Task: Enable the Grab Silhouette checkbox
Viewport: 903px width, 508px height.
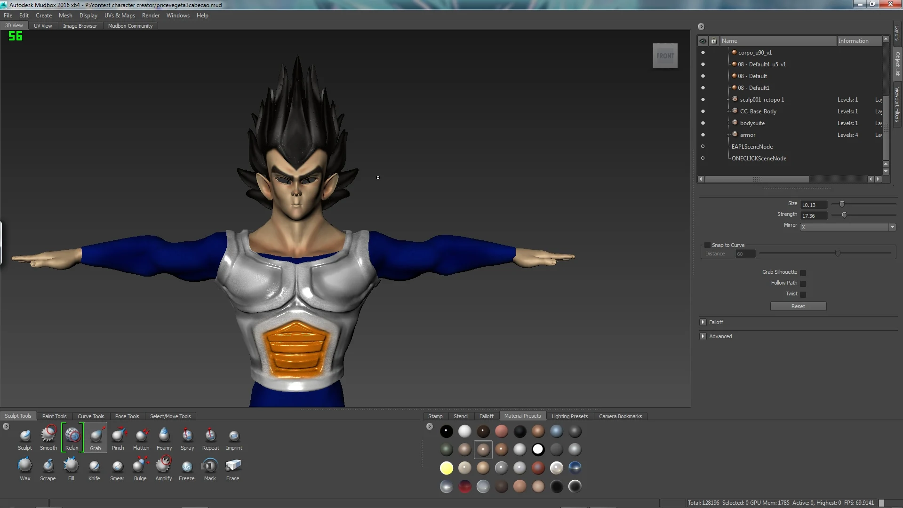Action: (803, 272)
